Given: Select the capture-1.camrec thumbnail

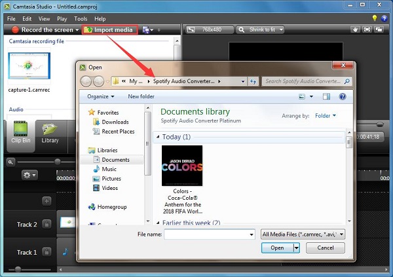Looking at the screenshot, I should coord(29,65).
